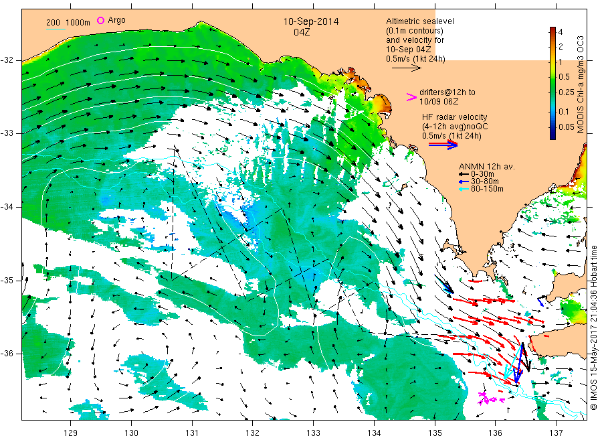
Task: Click the colorbar value 0.05
Action: (567, 127)
